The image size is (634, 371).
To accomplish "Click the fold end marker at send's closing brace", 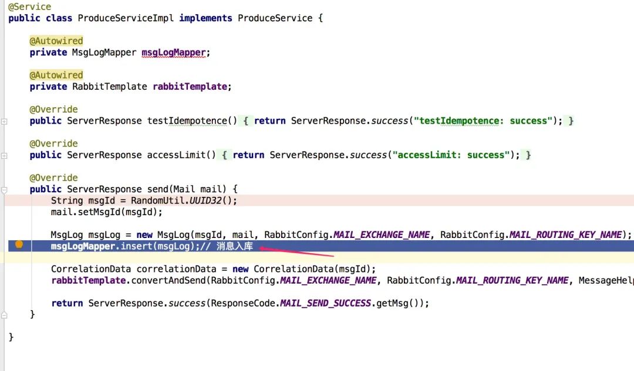I will click(x=4, y=315).
